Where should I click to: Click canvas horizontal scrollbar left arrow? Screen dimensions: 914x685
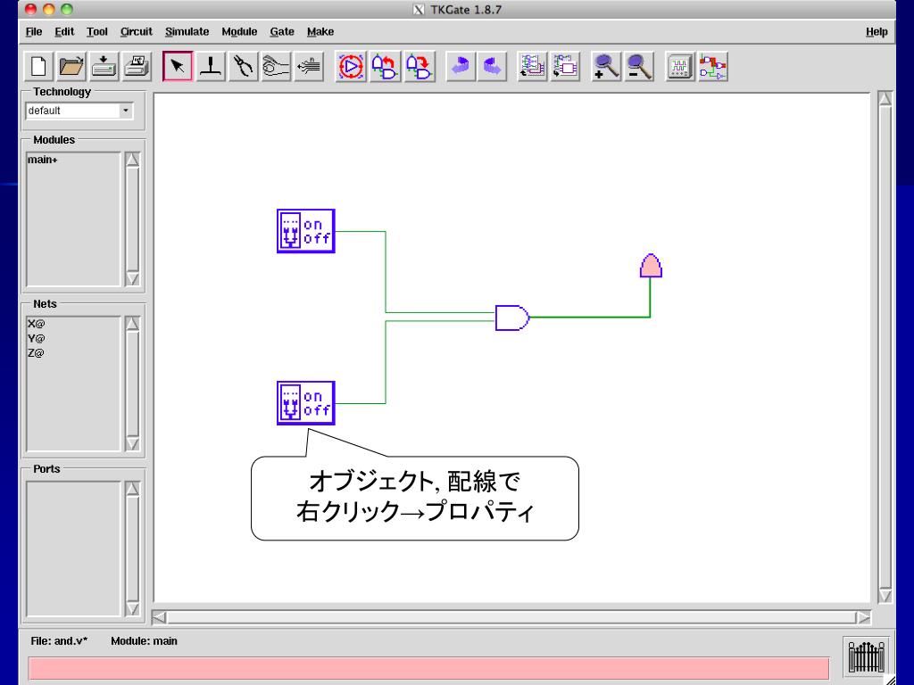click(x=159, y=617)
